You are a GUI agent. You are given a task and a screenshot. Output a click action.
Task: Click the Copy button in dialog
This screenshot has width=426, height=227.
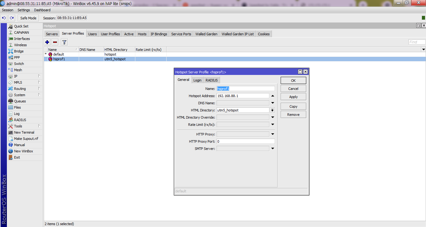pos(293,106)
